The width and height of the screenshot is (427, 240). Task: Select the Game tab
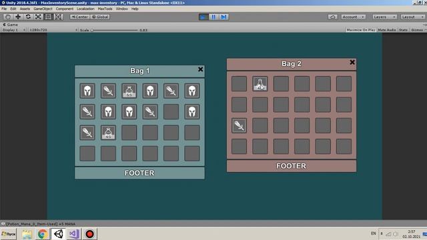11,25
